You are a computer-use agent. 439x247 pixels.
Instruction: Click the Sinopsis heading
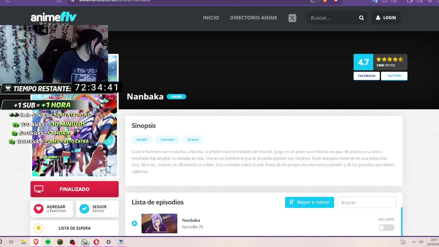pyautogui.click(x=144, y=126)
